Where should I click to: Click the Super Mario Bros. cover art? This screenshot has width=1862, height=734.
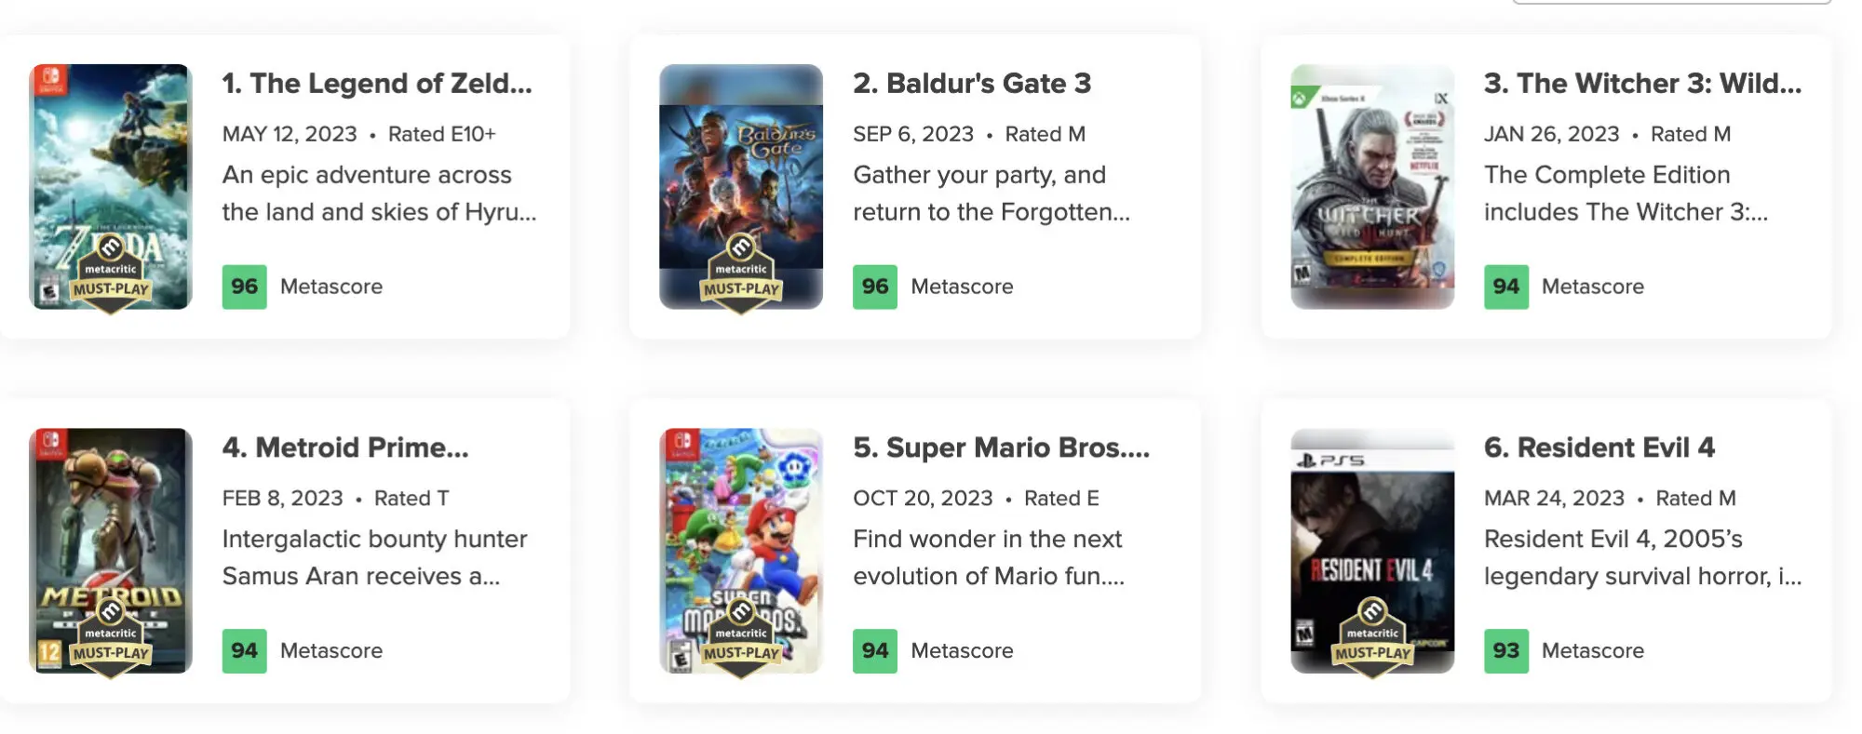pos(741,551)
